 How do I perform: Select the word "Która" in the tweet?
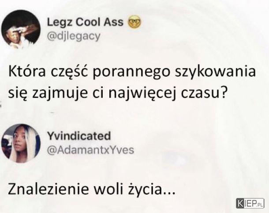click(27, 71)
